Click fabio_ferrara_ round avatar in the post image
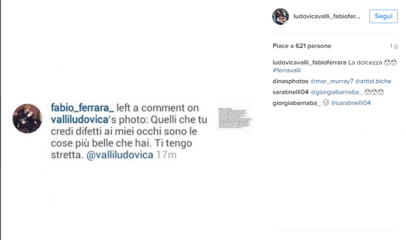Screen dimensions: 406x240 (27, 119)
